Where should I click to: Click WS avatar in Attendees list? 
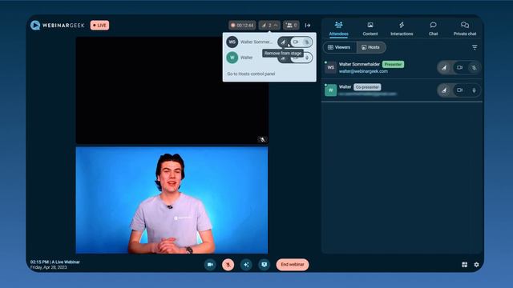(331, 67)
